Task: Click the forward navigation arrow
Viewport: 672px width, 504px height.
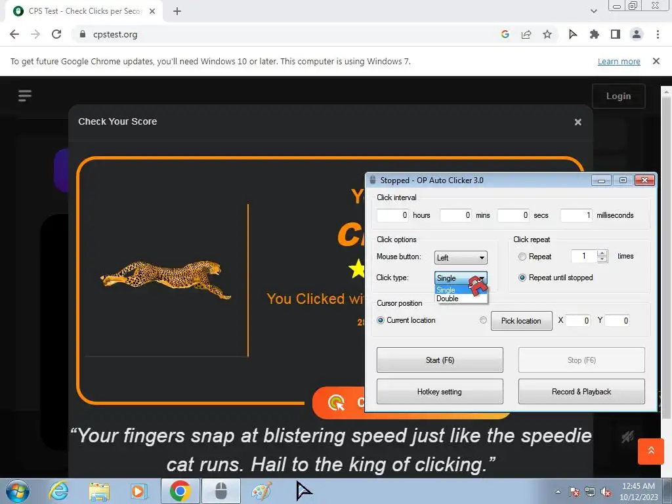Action: click(35, 34)
